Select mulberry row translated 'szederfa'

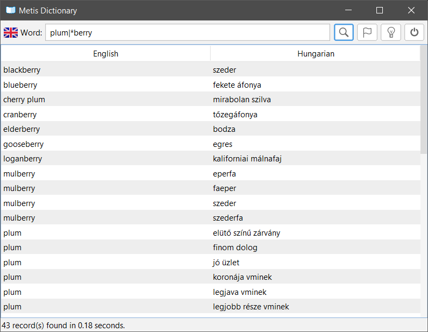click(x=210, y=218)
